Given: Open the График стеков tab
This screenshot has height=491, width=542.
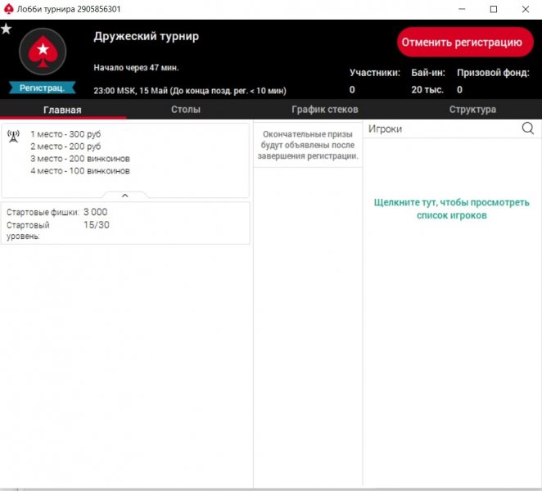Looking at the screenshot, I should click(x=324, y=110).
